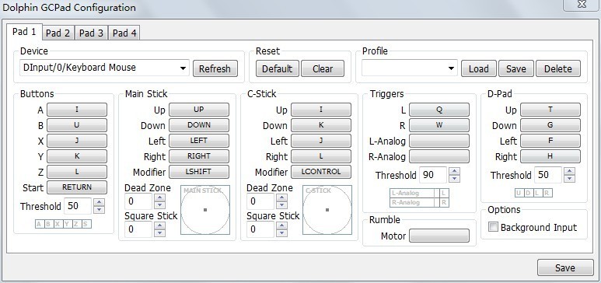This screenshot has width=601, height=283.
Task: Rebind C-Stick Down mapping
Action: (321, 125)
